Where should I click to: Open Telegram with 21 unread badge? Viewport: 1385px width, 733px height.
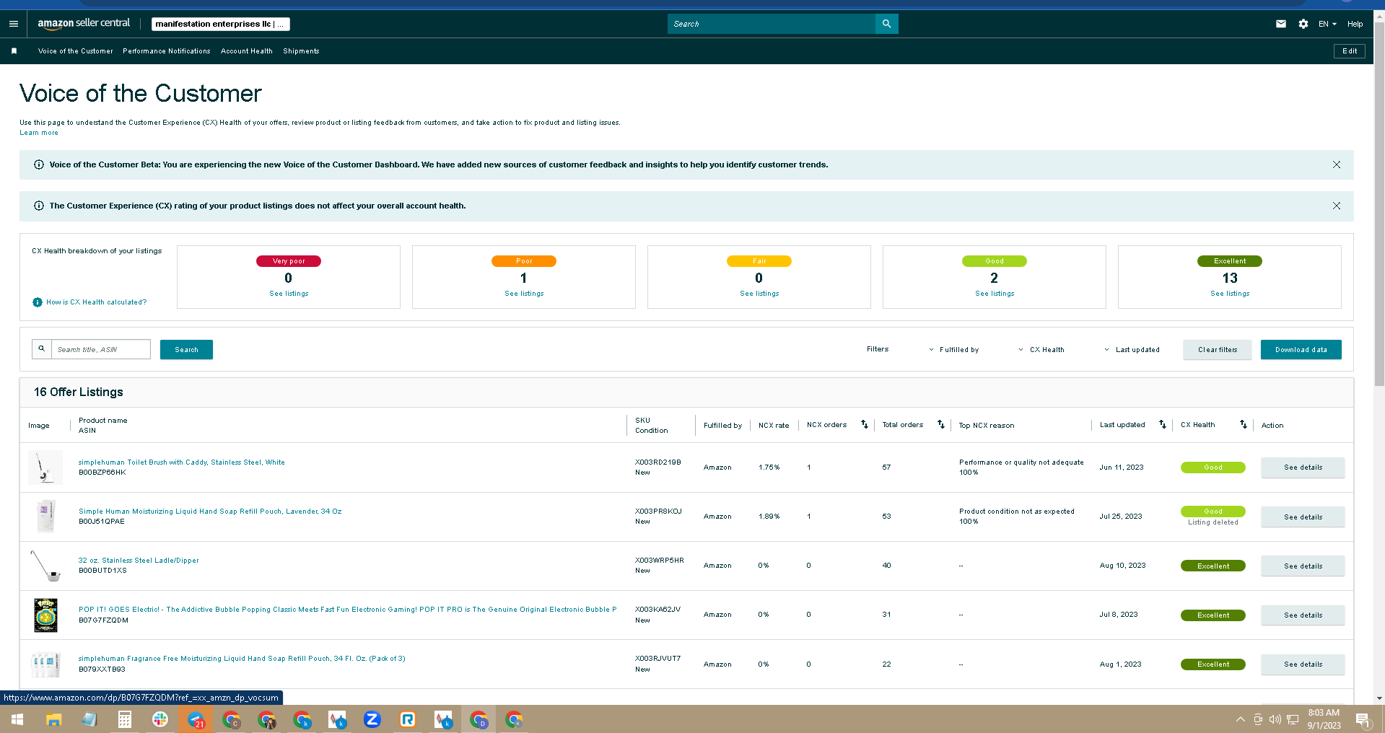click(x=196, y=719)
